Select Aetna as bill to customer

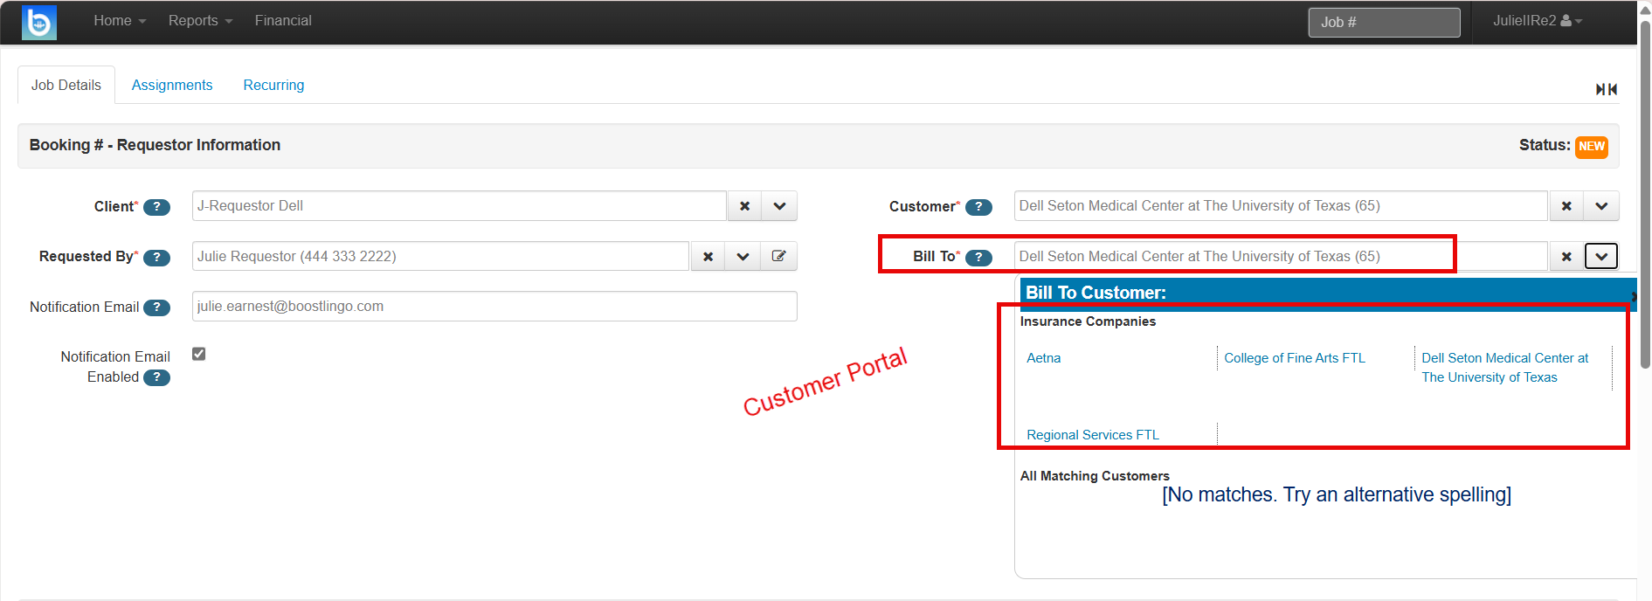click(x=1044, y=358)
